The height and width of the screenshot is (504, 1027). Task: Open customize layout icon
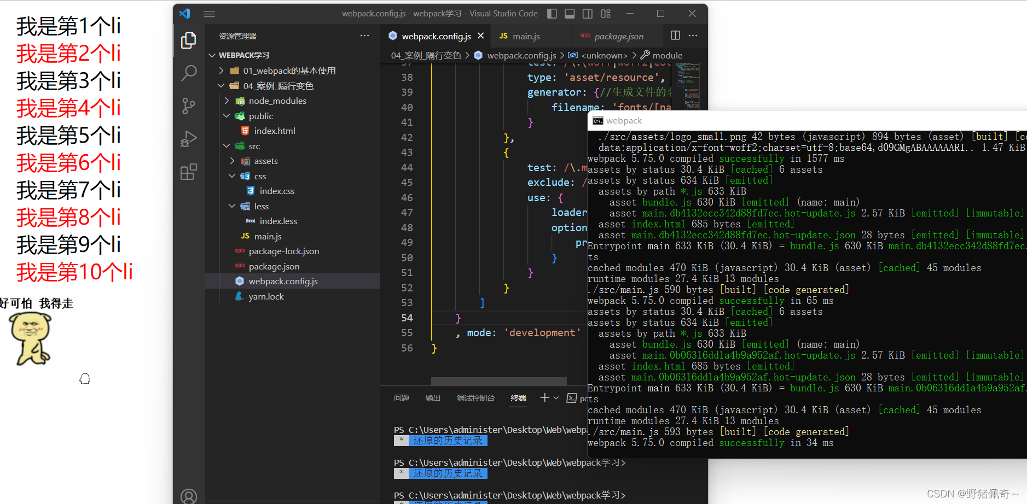(x=606, y=14)
